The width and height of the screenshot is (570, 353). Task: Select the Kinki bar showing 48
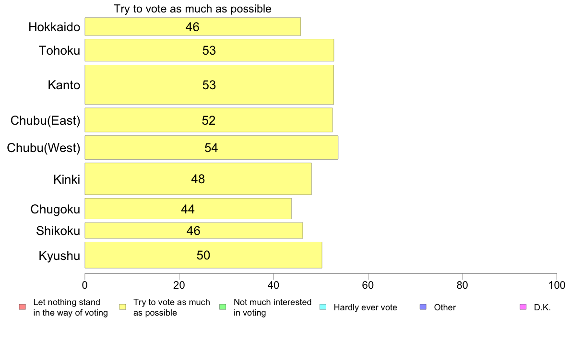point(198,179)
